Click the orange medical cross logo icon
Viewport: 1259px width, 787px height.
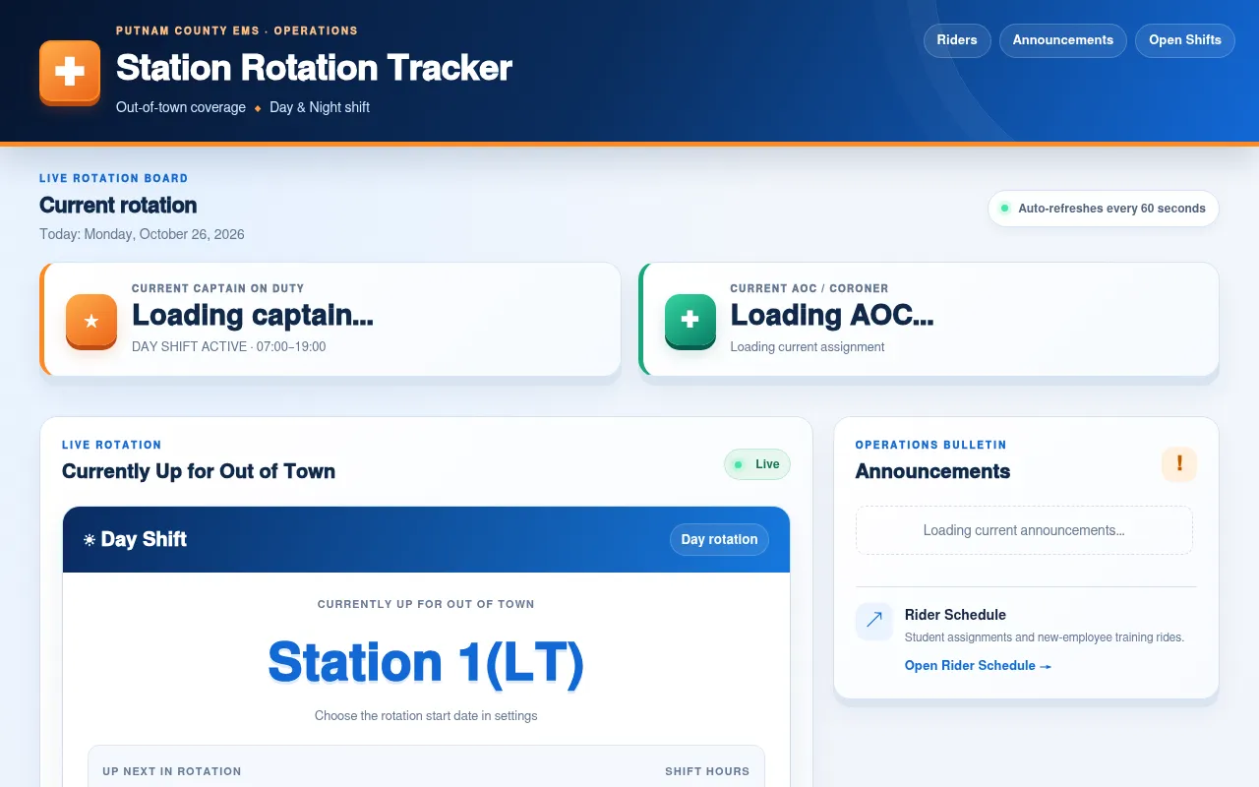[x=70, y=71]
